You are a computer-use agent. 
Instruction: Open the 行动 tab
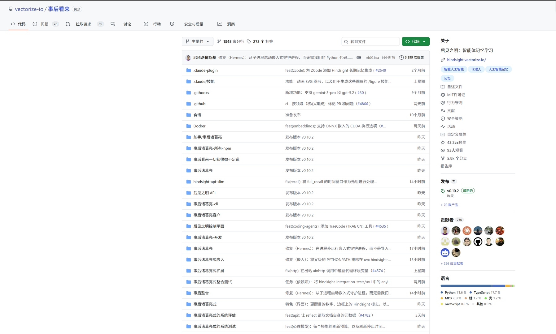(152, 24)
